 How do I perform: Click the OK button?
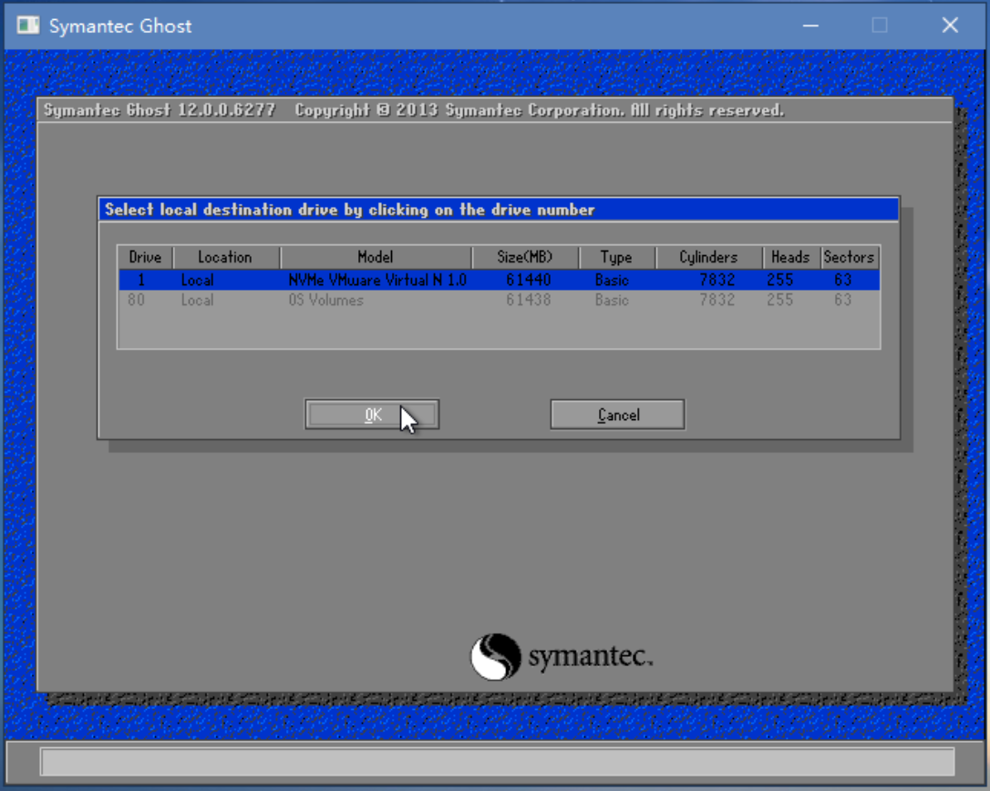pos(372,415)
